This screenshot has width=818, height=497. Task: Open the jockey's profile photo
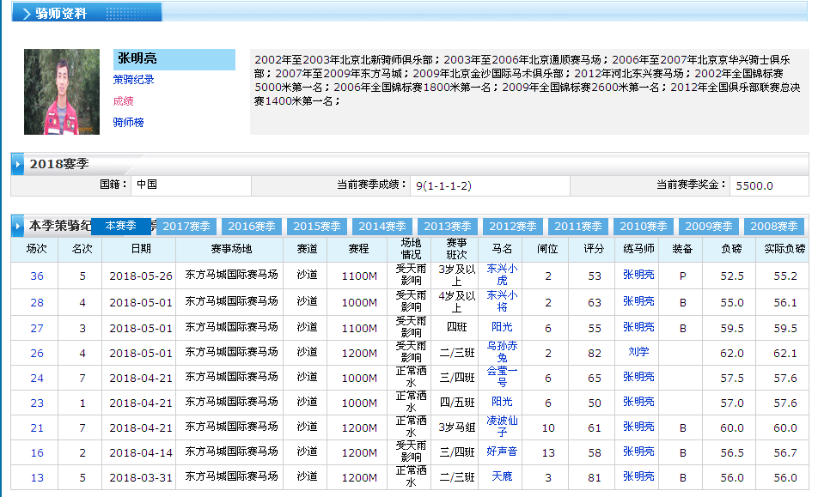pos(61,91)
